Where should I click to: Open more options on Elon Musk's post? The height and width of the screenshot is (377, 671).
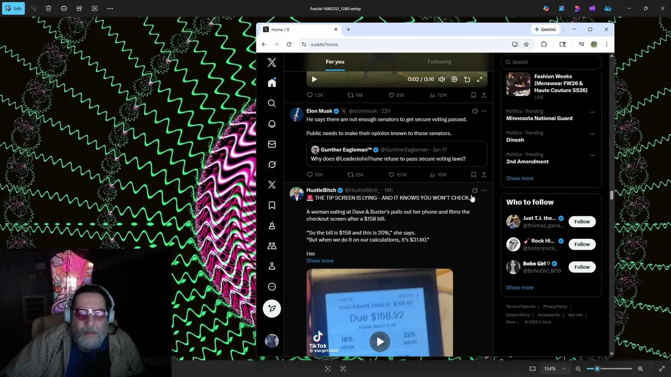(x=484, y=111)
